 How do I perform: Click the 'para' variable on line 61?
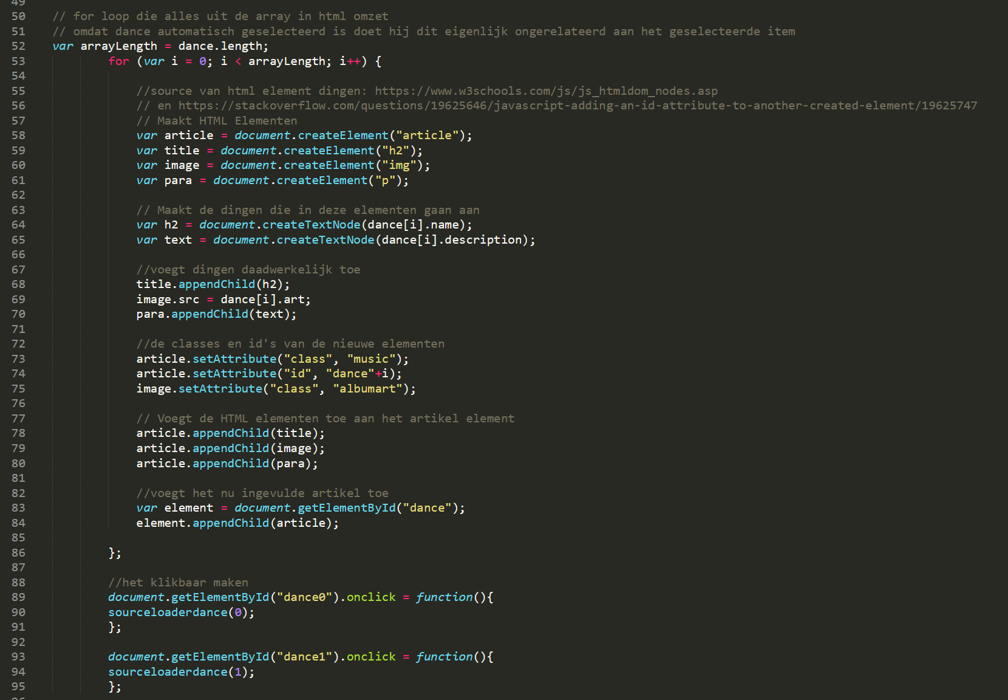click(178, 180)
